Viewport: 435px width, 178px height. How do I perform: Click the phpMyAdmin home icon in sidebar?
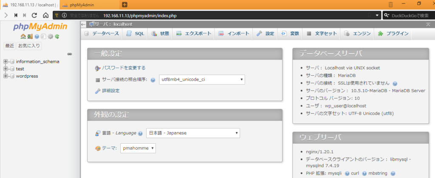(x=23, y=36)
